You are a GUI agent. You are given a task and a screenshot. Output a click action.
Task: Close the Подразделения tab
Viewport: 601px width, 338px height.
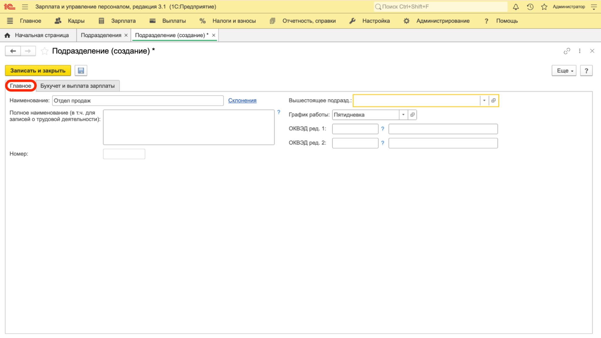[x=126, y=35]
